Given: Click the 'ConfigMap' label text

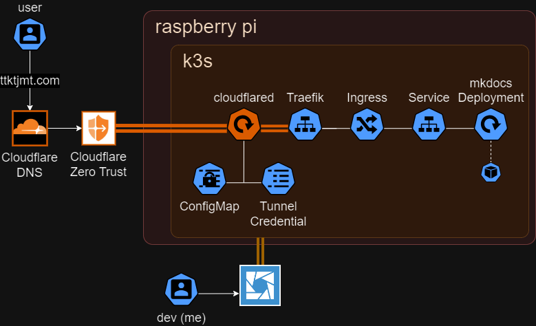Looking at the screenshot, I should pyautogui.click(x=209, y=207).
